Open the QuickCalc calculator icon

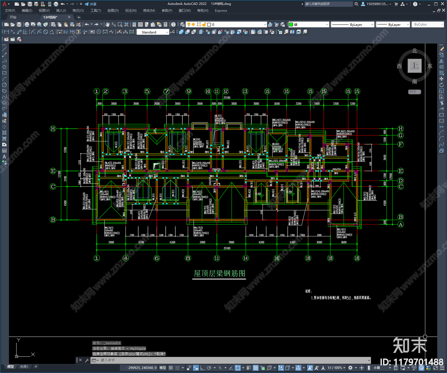coord(165,25)
